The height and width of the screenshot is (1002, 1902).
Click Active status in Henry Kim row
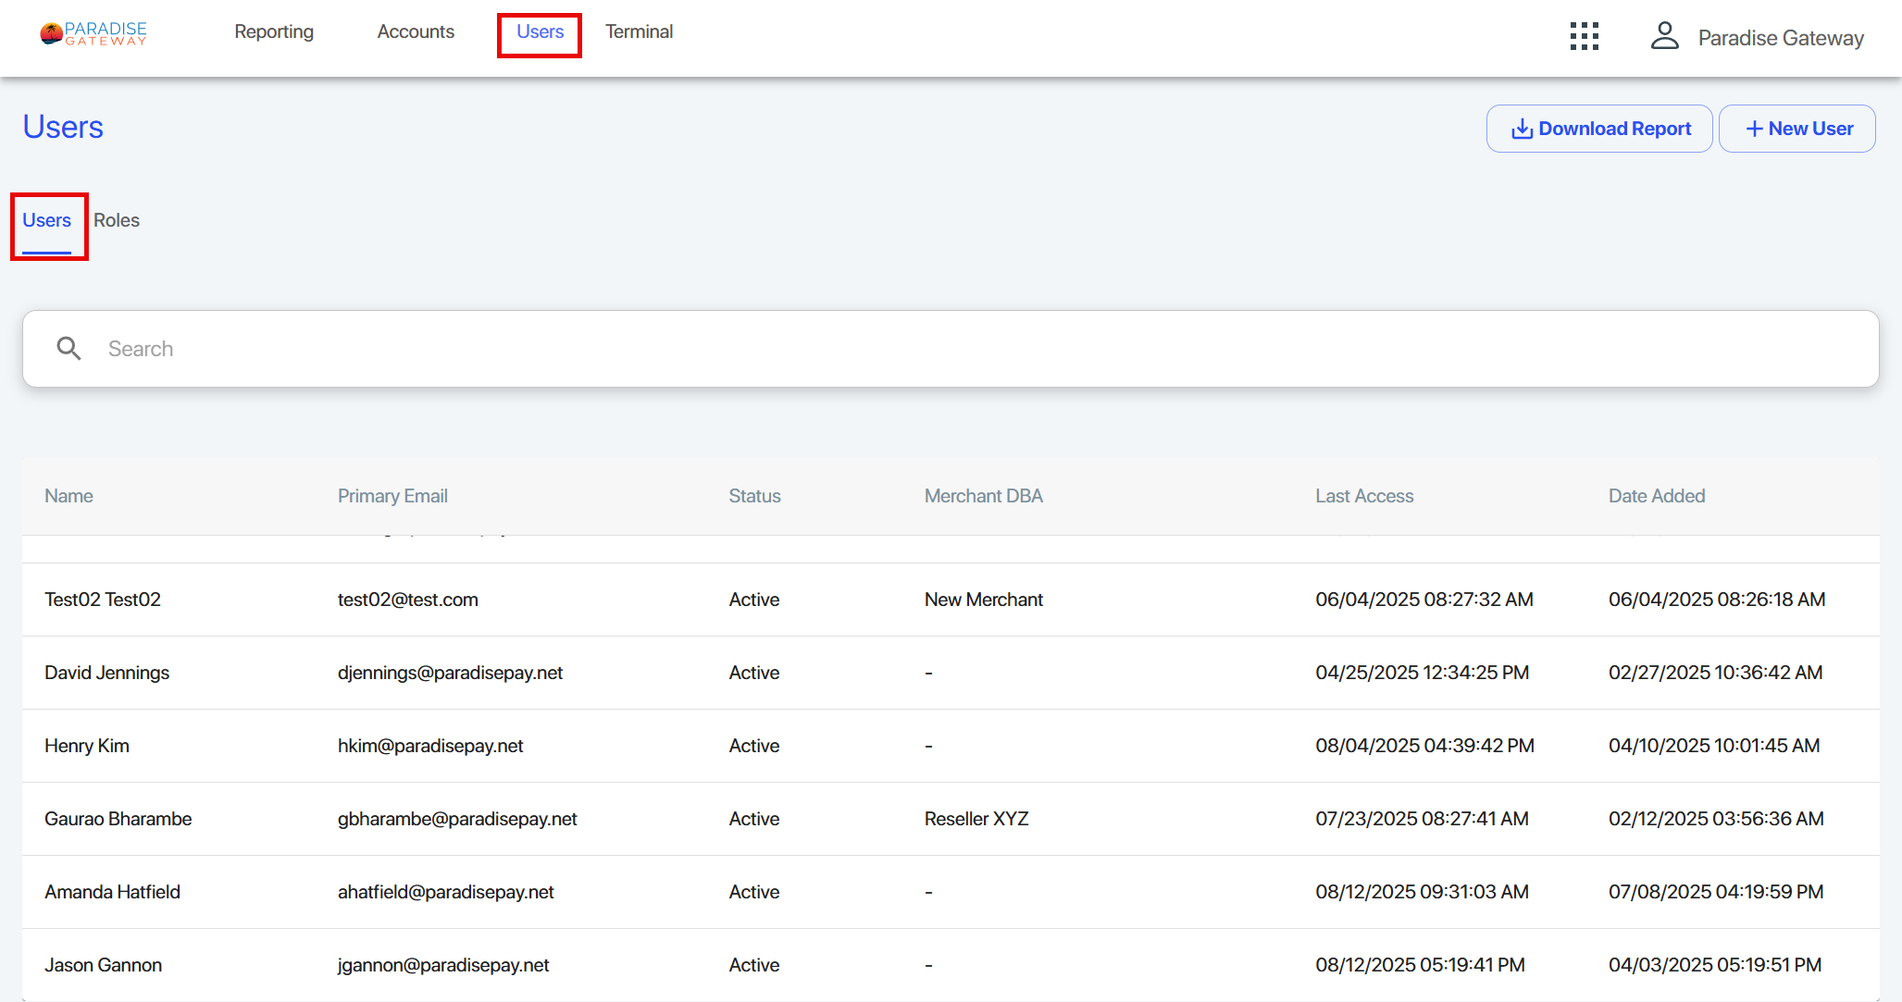pyautogui.click(x=754, y=746)
